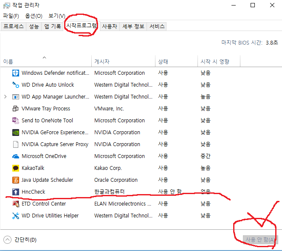Click the VMware, Inc. publisher cell

[109, 109]
